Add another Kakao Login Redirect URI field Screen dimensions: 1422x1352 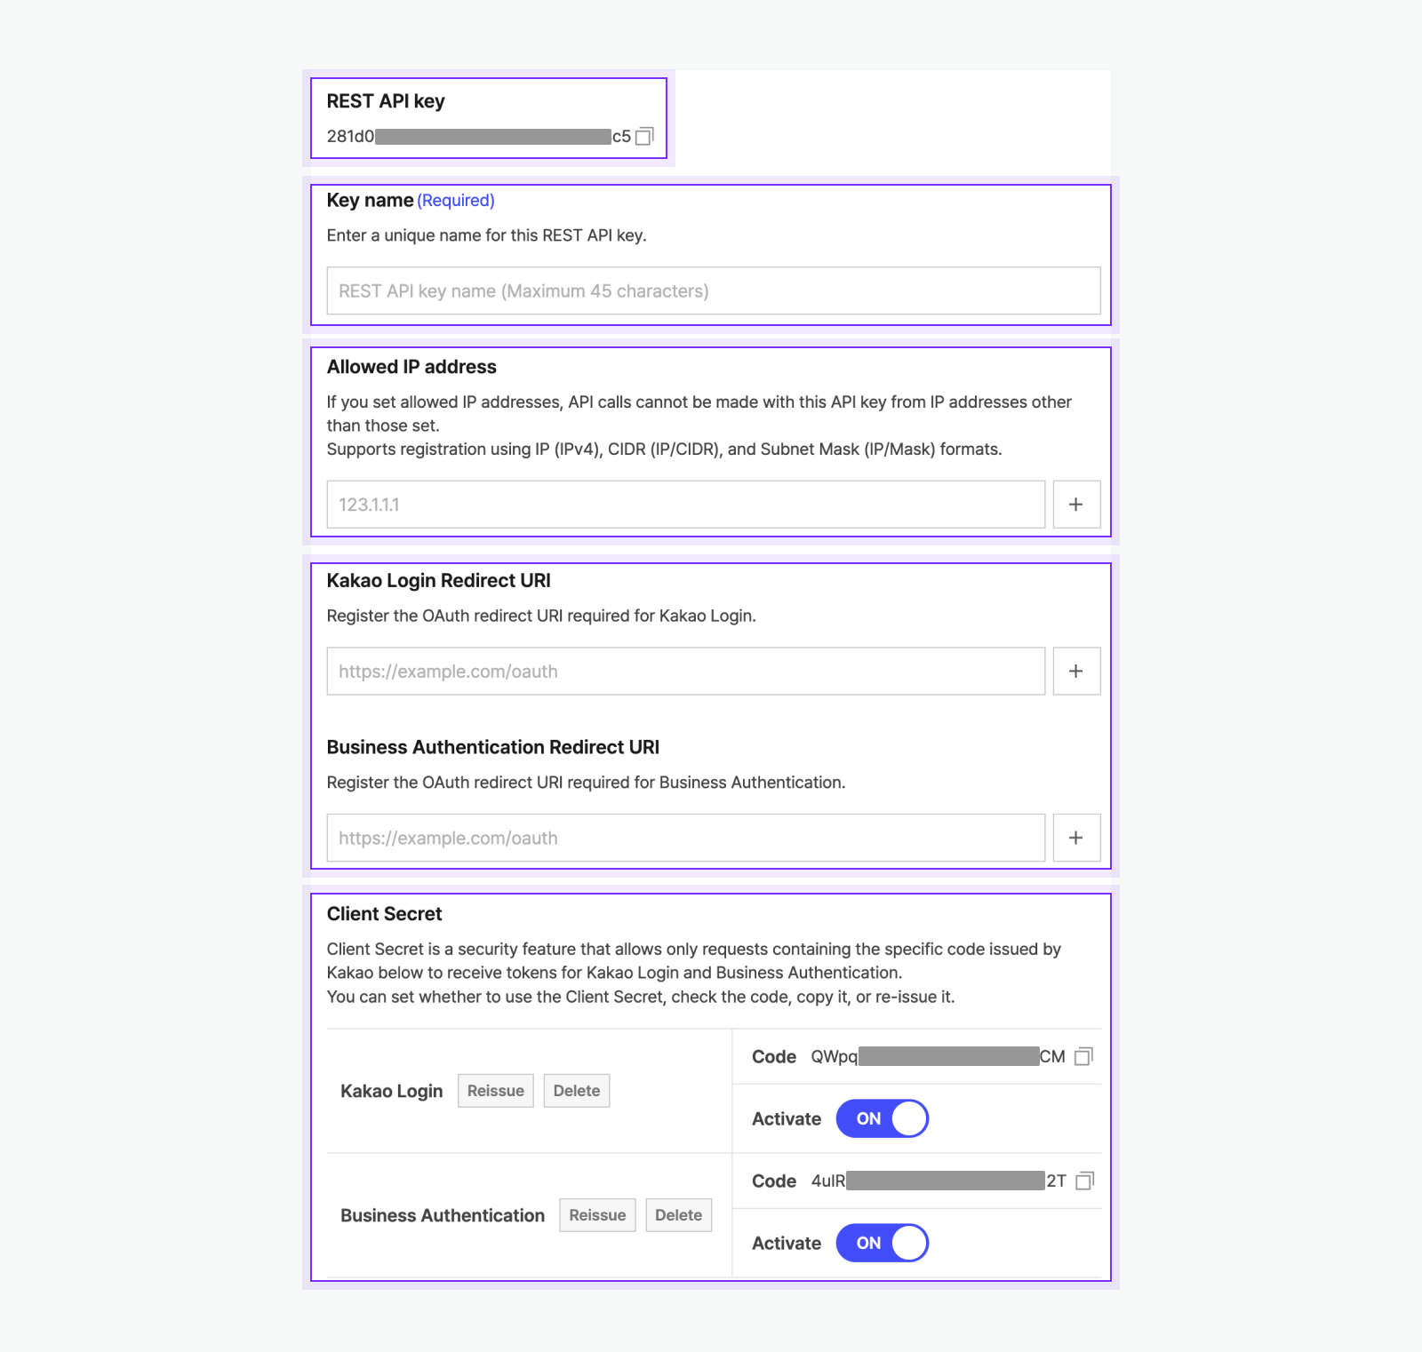[1076, 671]
